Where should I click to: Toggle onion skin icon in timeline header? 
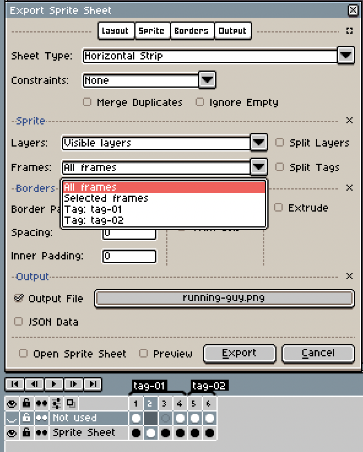click(x=71, y=403)
